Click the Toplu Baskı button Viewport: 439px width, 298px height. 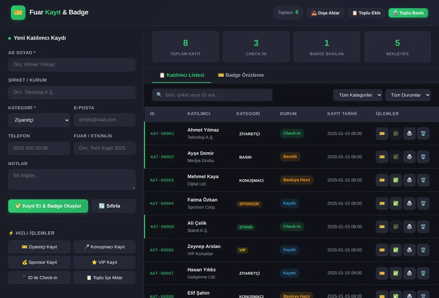[x=408, y=13]
